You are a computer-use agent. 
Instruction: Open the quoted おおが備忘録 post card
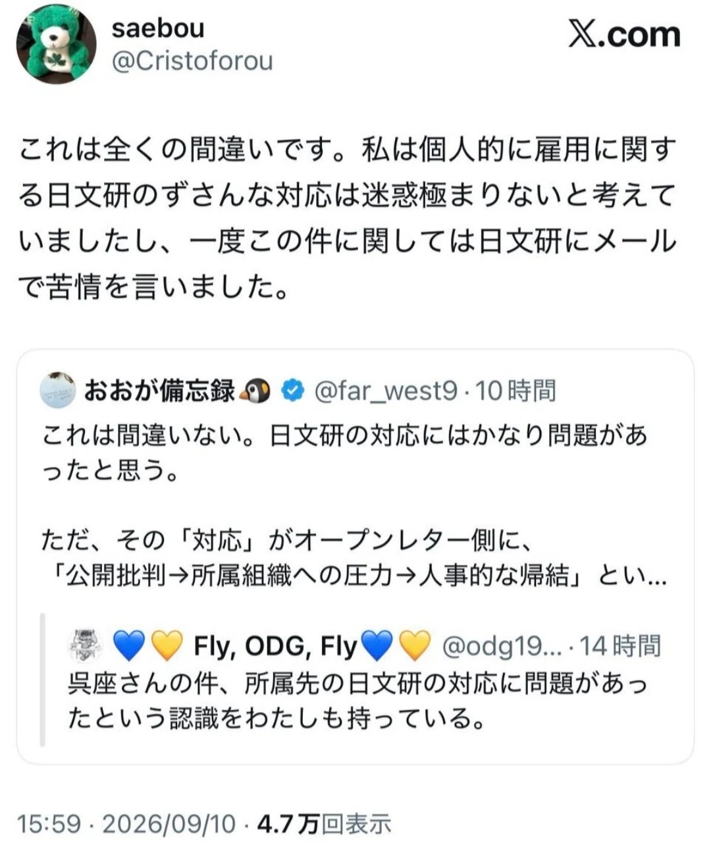click(x=355, y=557)
